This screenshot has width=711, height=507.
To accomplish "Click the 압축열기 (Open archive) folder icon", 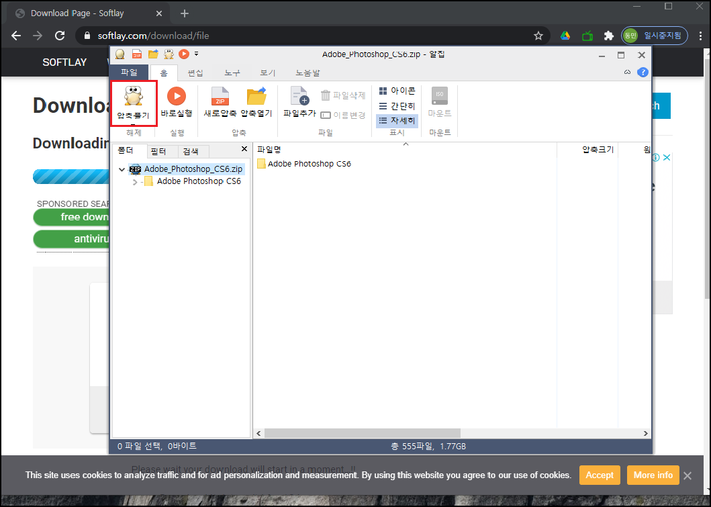I will point(256,96).
